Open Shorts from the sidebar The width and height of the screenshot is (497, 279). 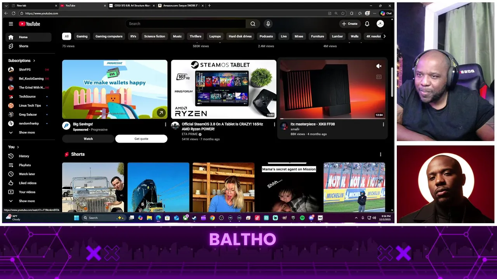click(x=28, y=46)
